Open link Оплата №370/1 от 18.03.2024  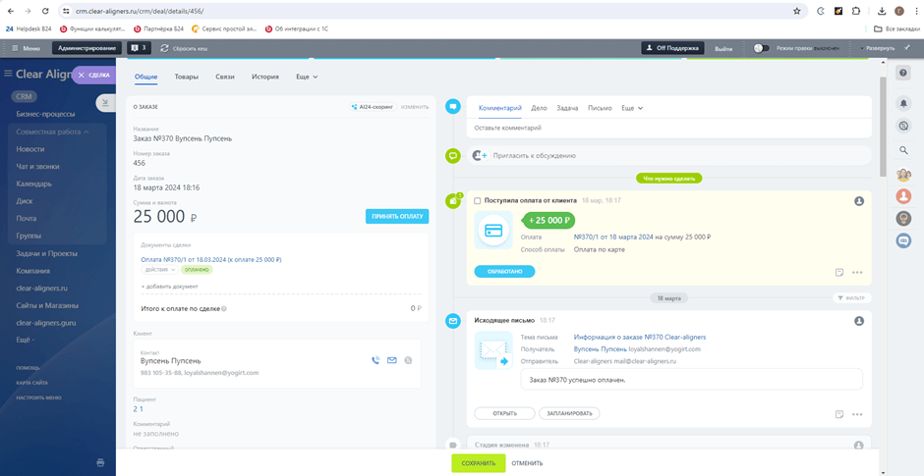coord(211,259)
